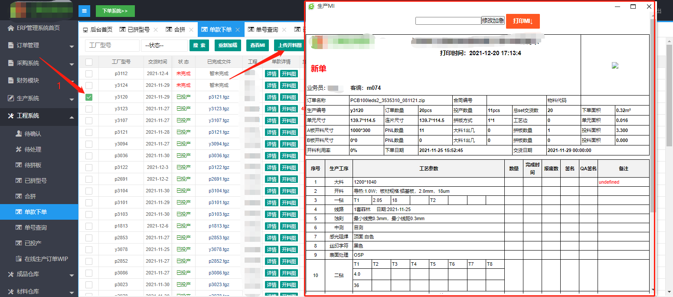The width and height of the screenshot is (673, 297).
Task: Switch to the 单号查询 tab
Action: tap(266, 30)
